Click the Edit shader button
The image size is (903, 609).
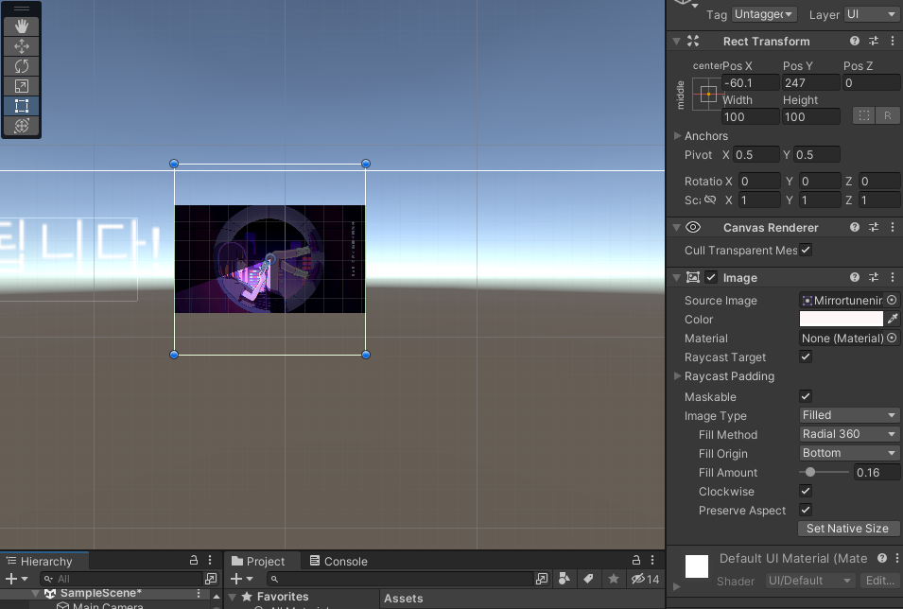pos(879,581)
